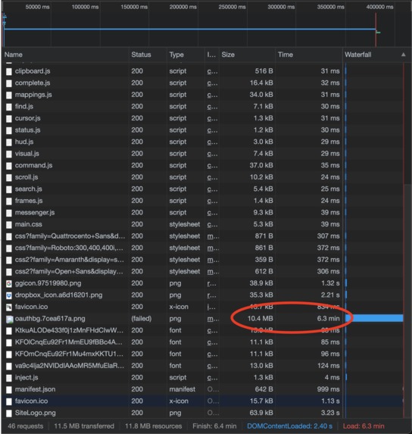Click the ggicon.97519980.png Google file icon
The width and height of the screenshot is (412, 434).
[9, 283]
